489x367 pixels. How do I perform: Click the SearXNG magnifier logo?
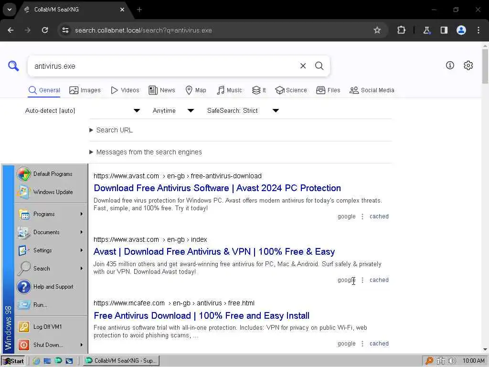pyautogui.click(x=13, y=66)
